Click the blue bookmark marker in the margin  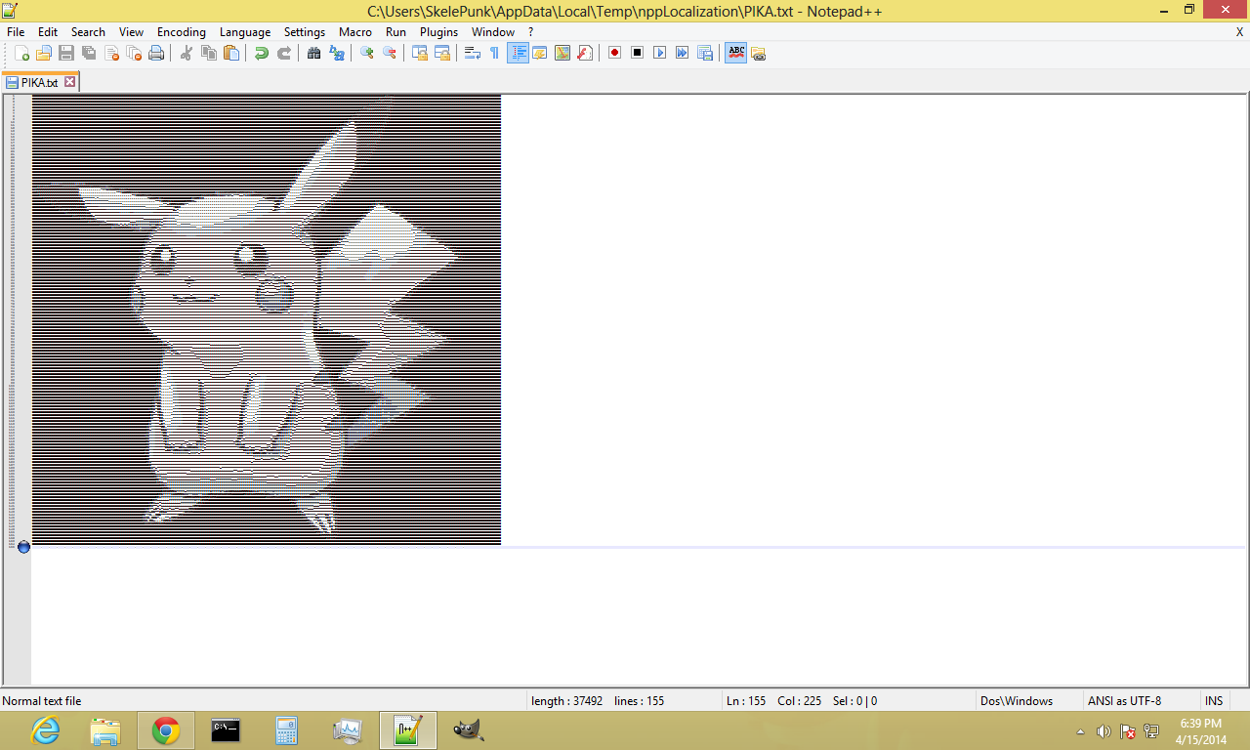(23, 547)
